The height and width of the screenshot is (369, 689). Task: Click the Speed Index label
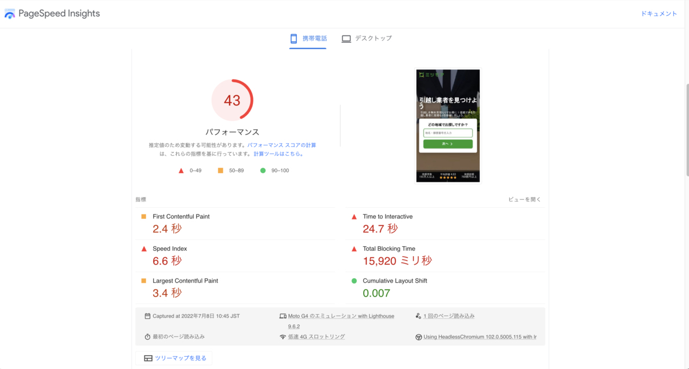coord(169,249)
